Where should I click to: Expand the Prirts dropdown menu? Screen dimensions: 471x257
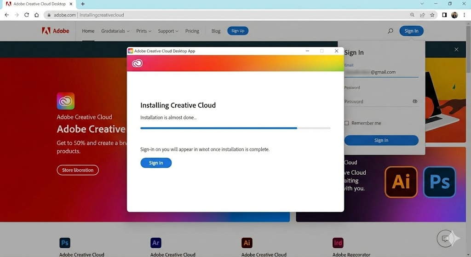(144, 31)
